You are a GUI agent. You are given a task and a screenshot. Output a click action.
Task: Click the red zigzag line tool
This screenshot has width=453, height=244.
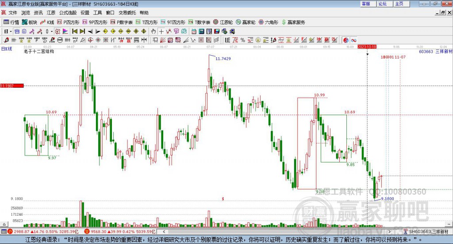click(x=169, y=31)
